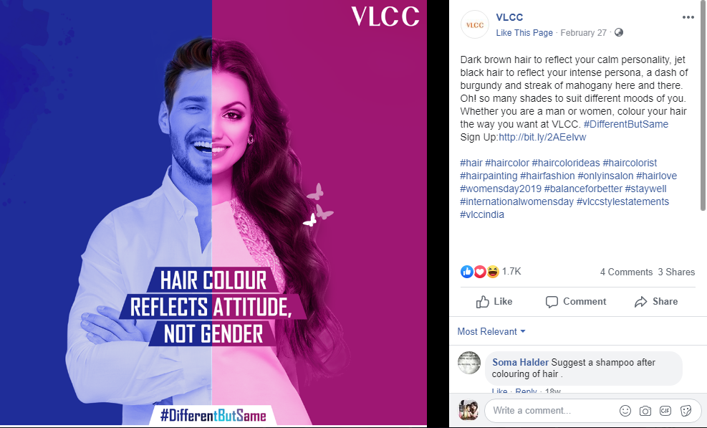707x428 pixels.
Task: Open the #DifferentButSame hashtag
Action: [x=626, y=124]
